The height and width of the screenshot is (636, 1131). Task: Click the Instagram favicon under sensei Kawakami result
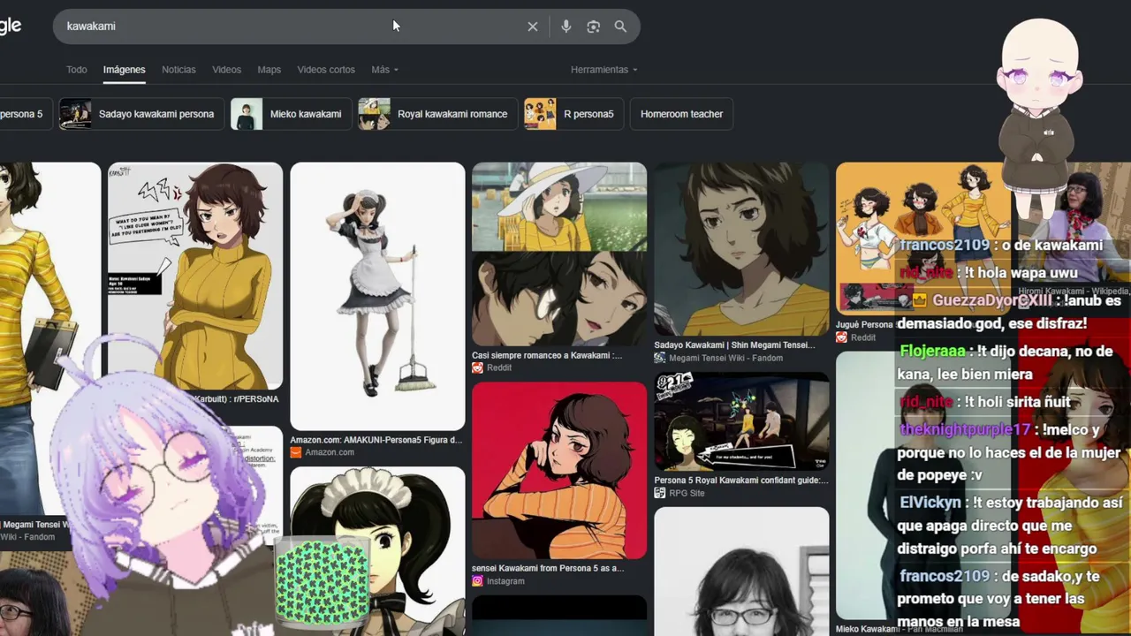[477, 581]
